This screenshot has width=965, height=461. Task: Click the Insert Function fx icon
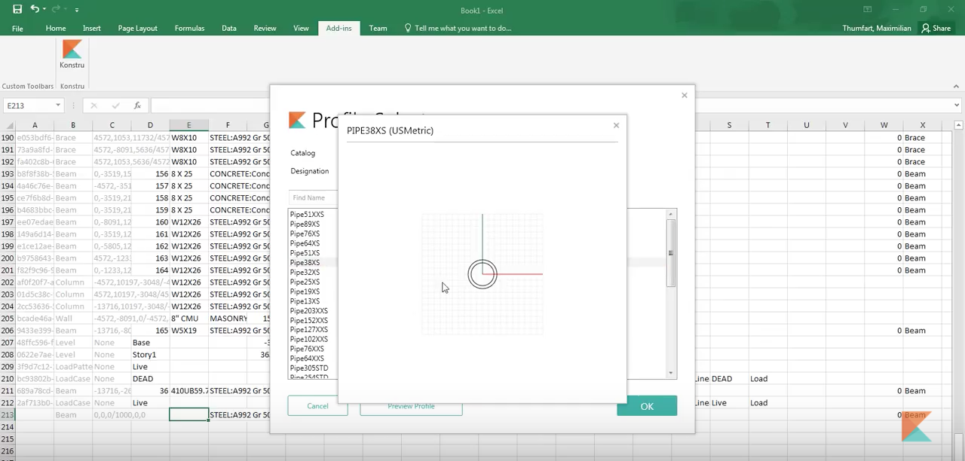137,105
